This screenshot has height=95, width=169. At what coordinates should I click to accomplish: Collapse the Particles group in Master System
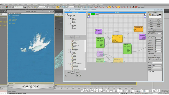(x=69, y=24)
